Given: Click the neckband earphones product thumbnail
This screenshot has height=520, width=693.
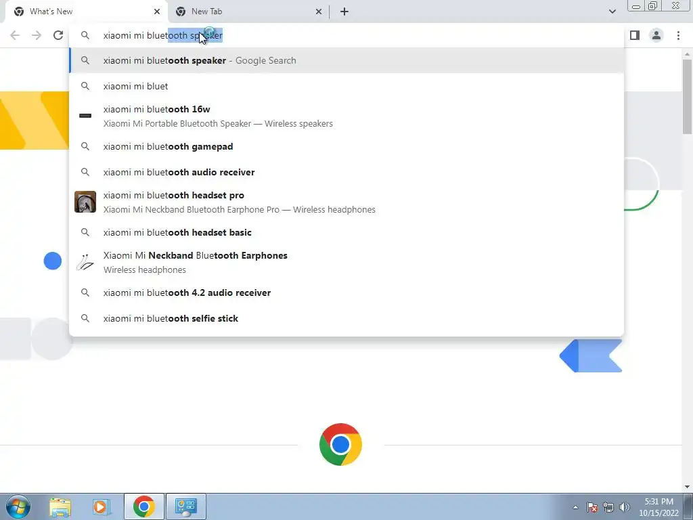Looking at the screenshot, I should (x=85, y=262).
